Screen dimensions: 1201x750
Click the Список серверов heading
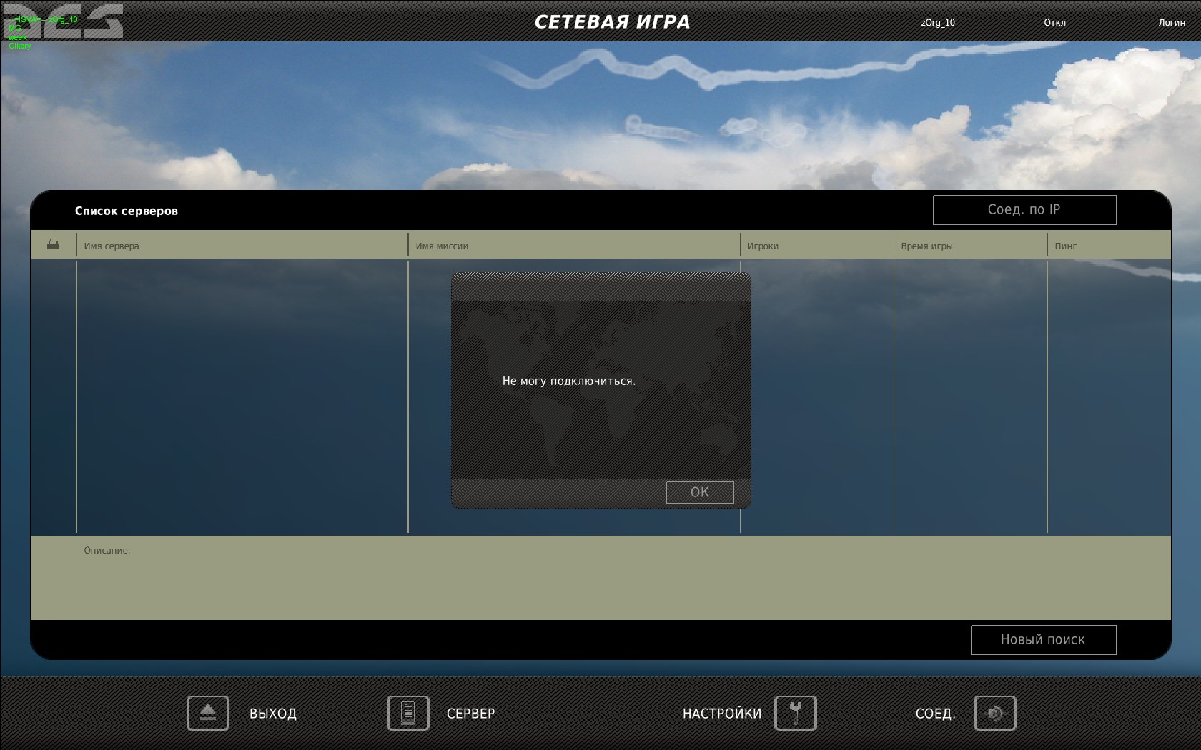[x=127, y=211]
